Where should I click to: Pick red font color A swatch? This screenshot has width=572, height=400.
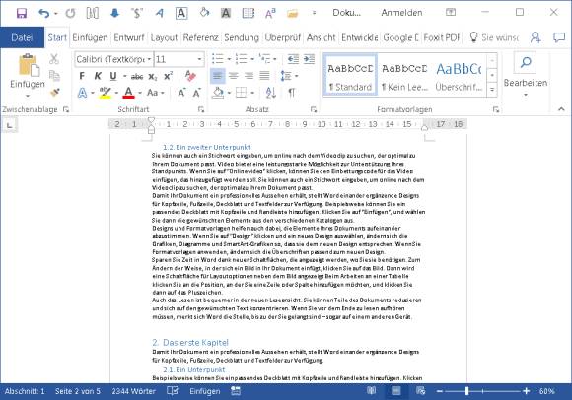coord(128,93)
